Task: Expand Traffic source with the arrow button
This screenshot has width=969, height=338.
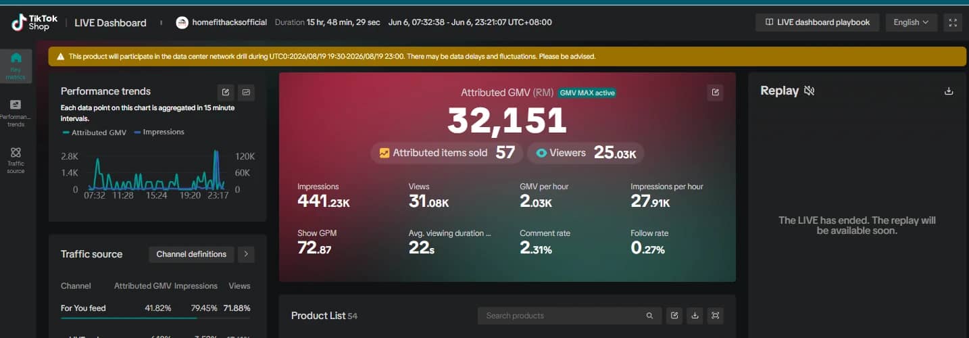Action: tap(246, 254)
